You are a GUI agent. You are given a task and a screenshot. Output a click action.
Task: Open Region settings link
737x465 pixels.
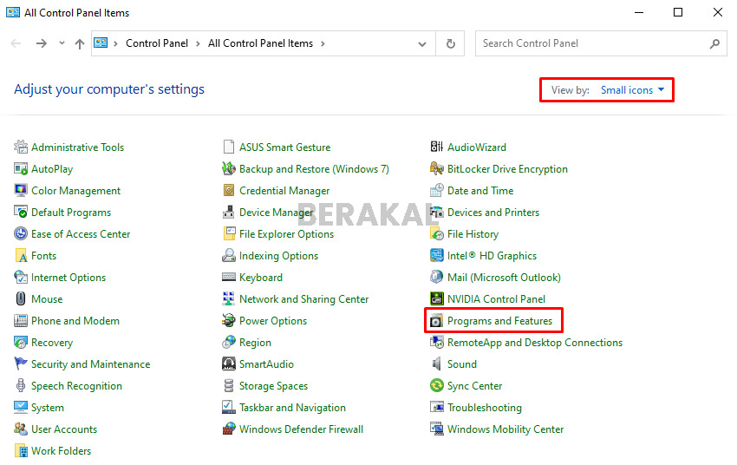(x=255, y=343)
